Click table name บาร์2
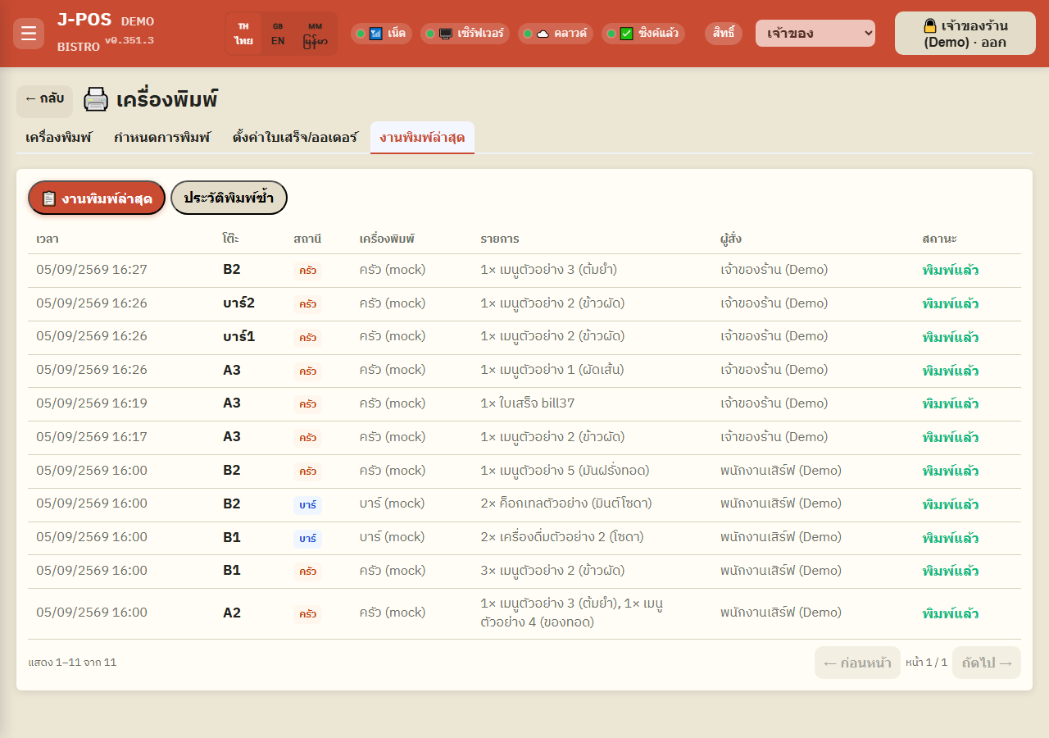The width and height of the screenshot is (1049, 738). [238, 303]
